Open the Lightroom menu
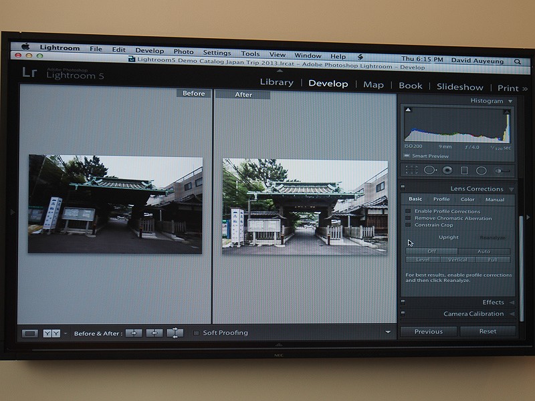 pos(60,47)
